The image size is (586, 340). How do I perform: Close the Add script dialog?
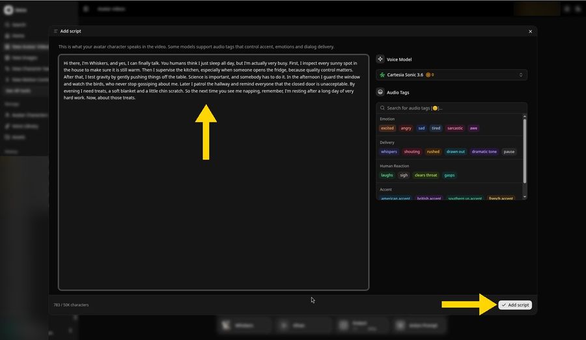(530, 31)
